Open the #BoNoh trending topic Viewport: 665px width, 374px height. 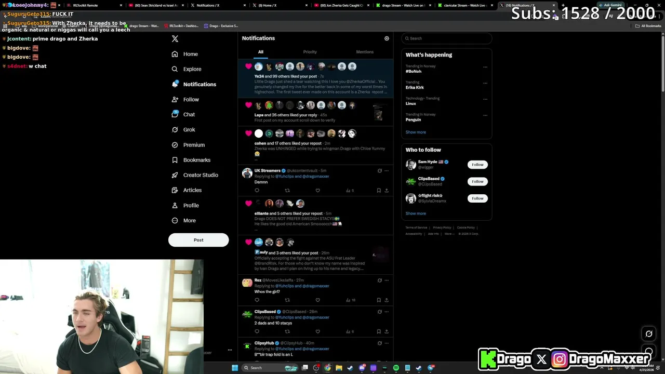(414, 71)
